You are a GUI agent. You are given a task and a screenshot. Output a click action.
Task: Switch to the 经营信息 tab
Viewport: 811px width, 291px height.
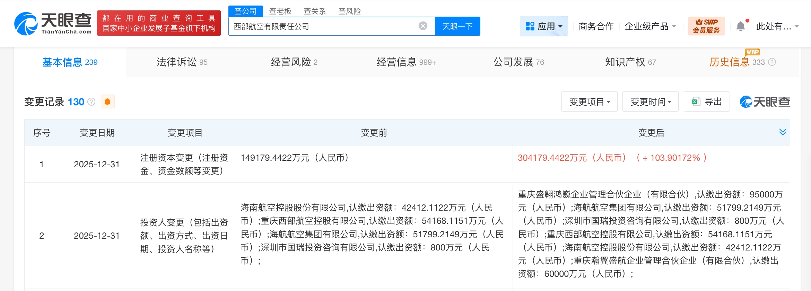click(407, 62)
